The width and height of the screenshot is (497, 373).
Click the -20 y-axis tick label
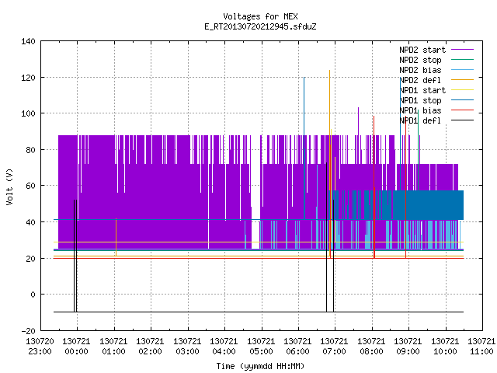[28, 331]
